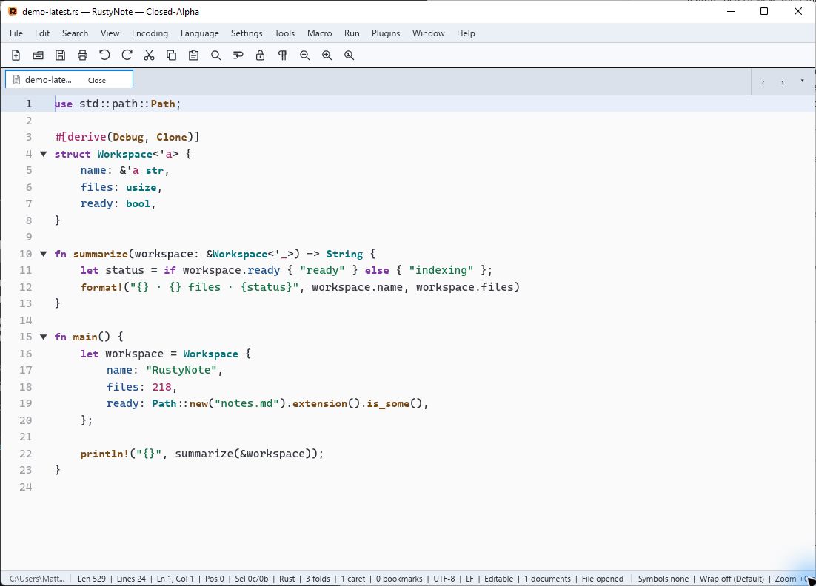Click line number 1 in the gutter
This screenshot has height=586, width=816.
coord(29,104)
